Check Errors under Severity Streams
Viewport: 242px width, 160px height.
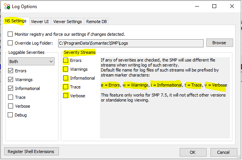pos(65,60)
